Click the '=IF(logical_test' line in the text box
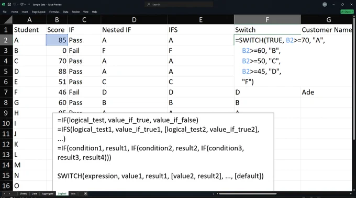356x198 pixels. (128, 120)
